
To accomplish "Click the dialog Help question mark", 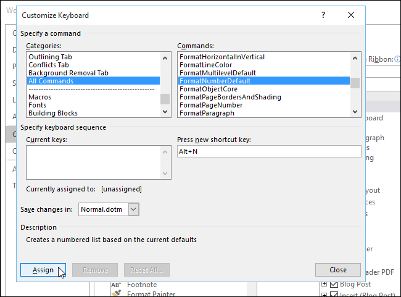I will 323,15.
